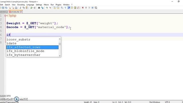Viewport: 183px width, 103px height.
Task: Click the macro Playback icon
Action: 89,8
